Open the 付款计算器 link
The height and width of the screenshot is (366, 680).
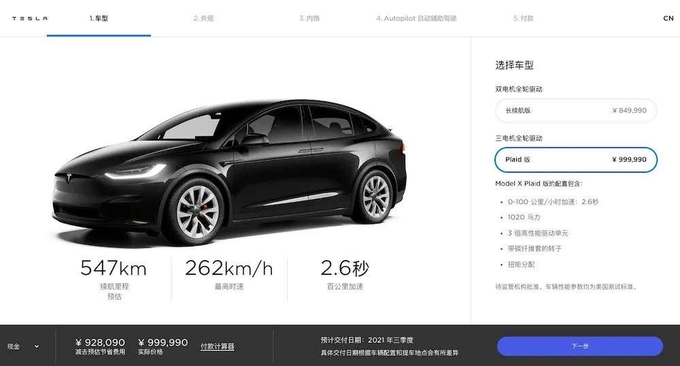218,346
